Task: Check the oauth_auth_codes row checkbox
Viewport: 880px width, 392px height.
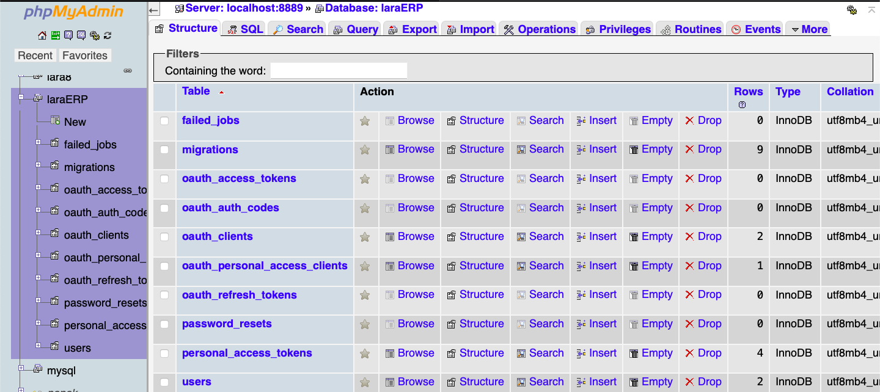Action: tap(164, 208)
